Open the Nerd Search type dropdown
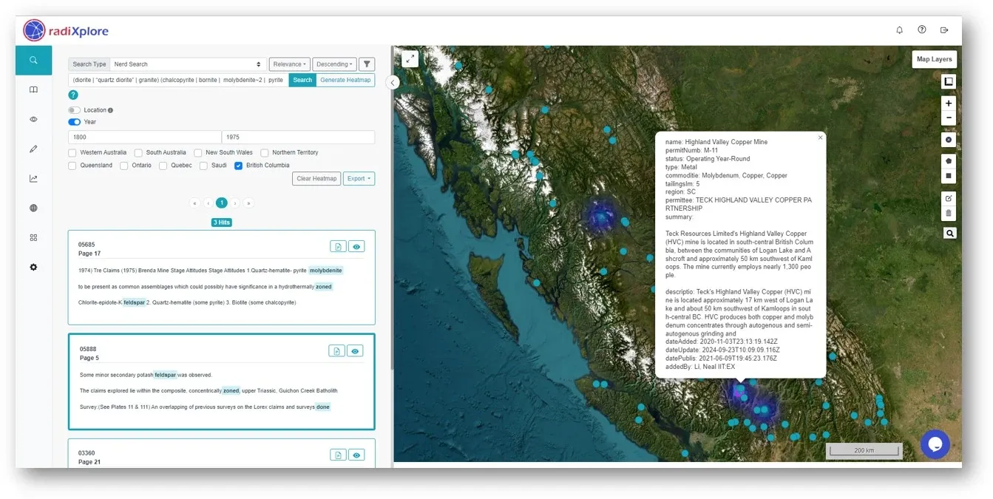The width and height of the screenshot is (993, 499). click(x=188, y=64)
